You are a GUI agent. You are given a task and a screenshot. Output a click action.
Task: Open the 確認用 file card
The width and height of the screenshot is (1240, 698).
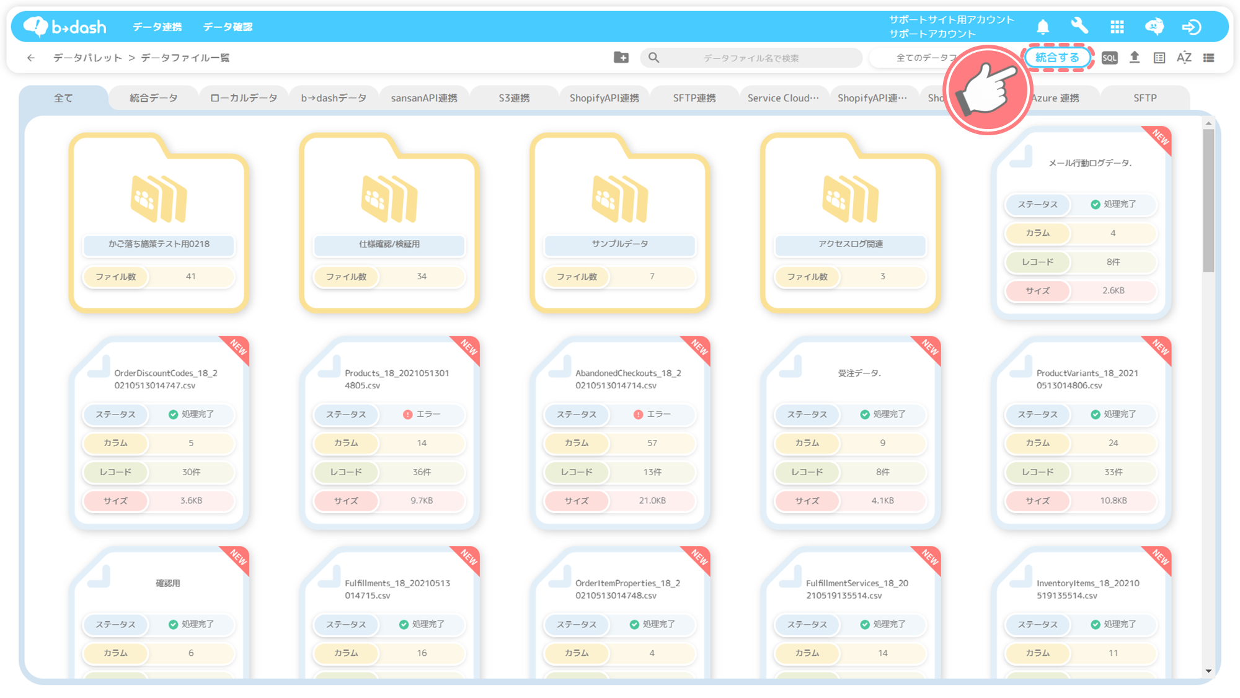[x=159, y=613]
